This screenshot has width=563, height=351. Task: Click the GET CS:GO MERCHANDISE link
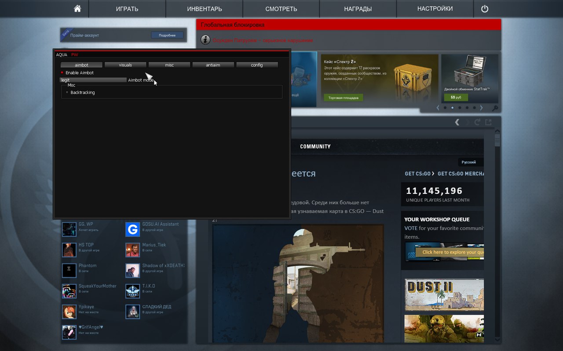pyautogui.click(x=461, y=174)
